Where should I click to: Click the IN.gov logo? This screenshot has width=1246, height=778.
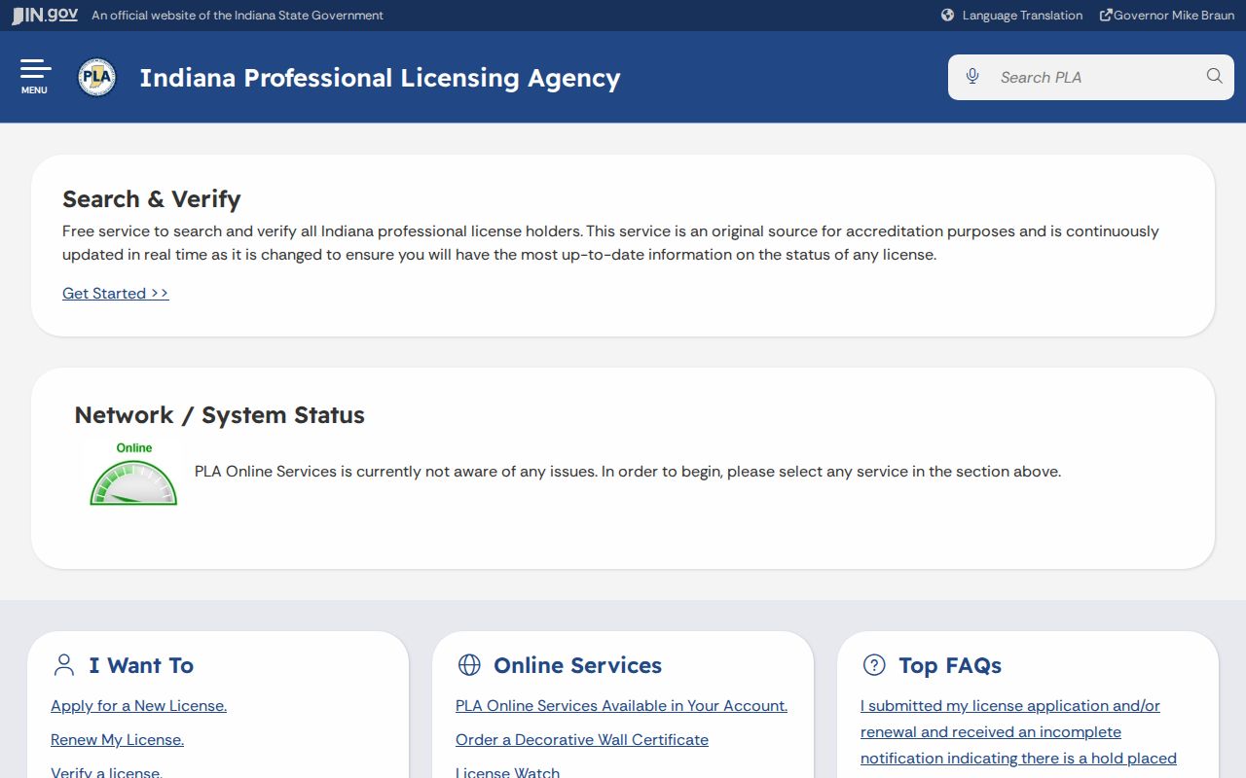[x=45, y=16]
